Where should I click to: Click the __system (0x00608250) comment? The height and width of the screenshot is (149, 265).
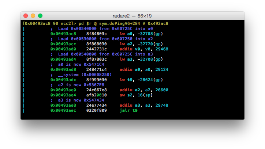[x=85, y=74]
